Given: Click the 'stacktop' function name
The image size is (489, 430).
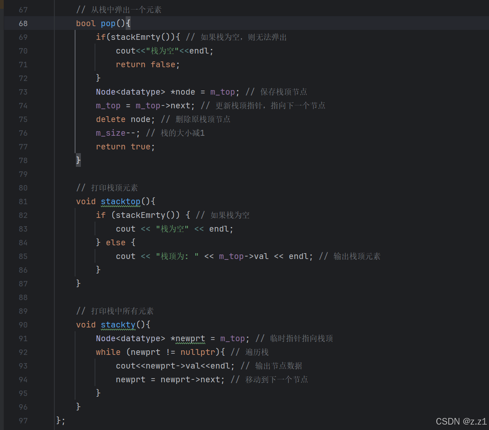Looking at the screenshot, I should 120,202.
